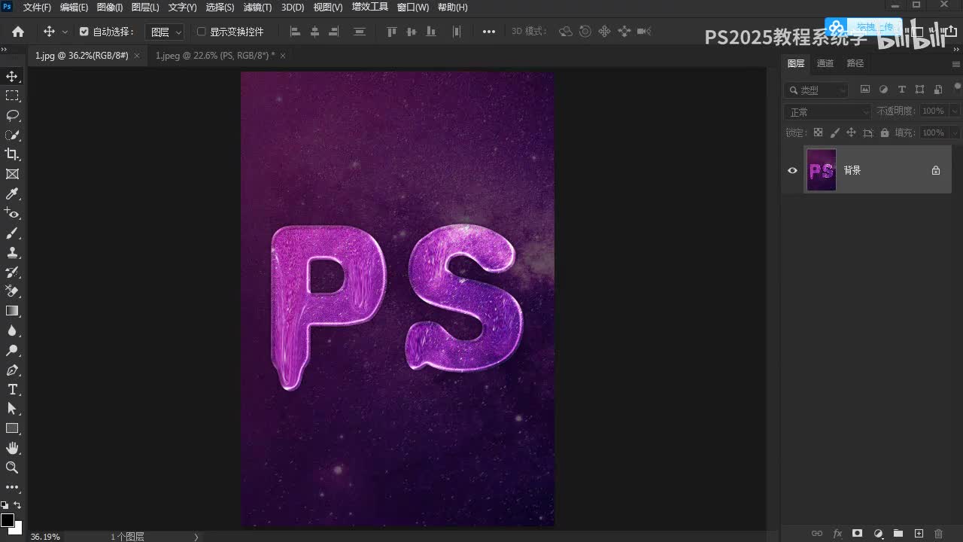This screenshot has height=542, width=963.
Task: Uncheck the 自动选择 checkbox
Action: point(84,32)
